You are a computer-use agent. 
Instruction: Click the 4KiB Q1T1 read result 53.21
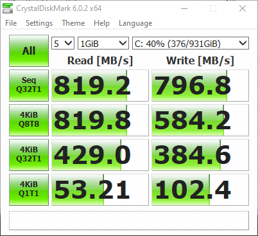(100, 190)
